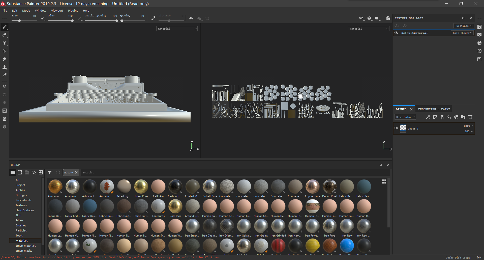
Task: Toggle mirror symmetry in the toolbar
Action: click(x=191, y=18)
